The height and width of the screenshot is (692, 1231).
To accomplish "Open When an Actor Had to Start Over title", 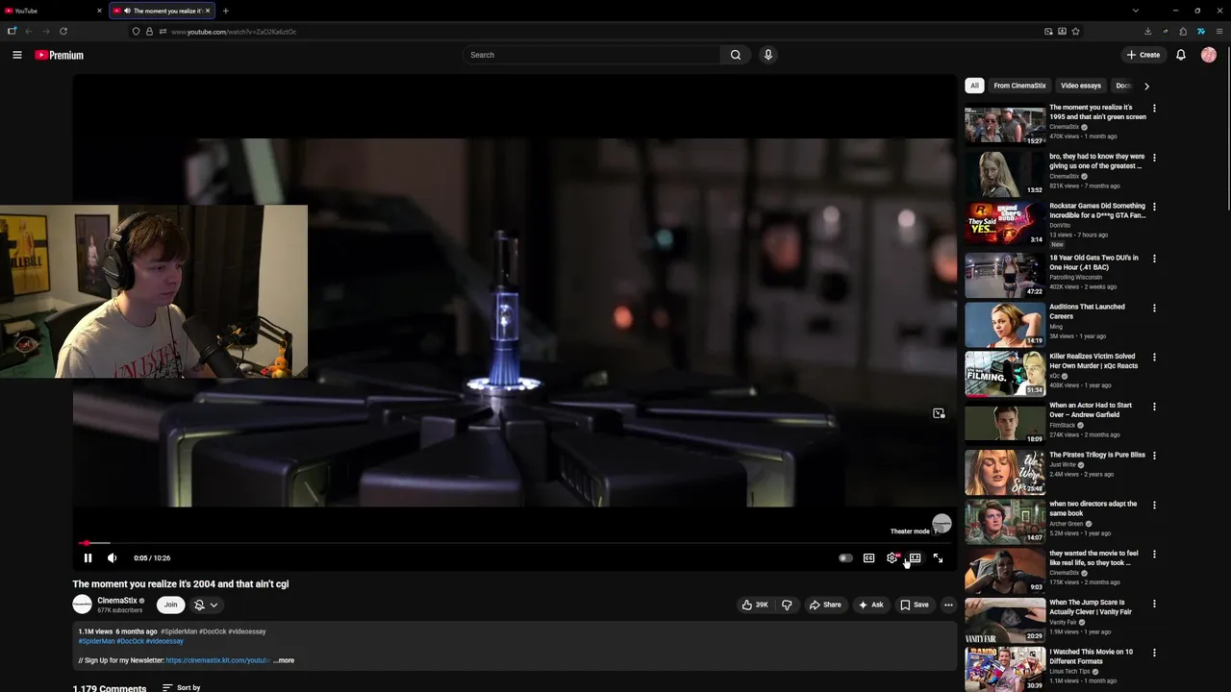I will click(x=1091, y=410).
